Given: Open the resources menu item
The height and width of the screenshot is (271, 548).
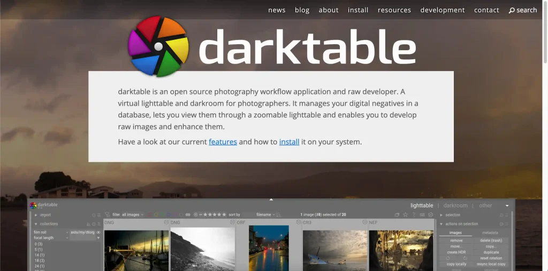Looking at the screenshot, I should 394,10.
